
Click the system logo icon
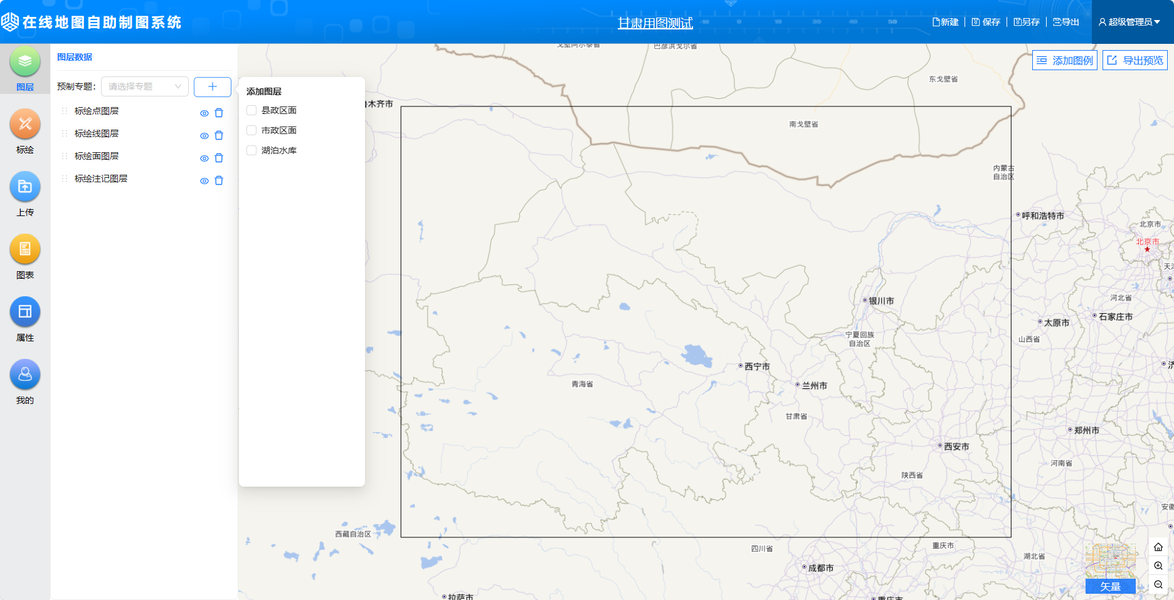10,22
